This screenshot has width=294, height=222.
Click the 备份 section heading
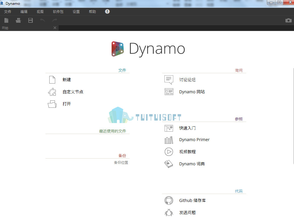(122, 156)
